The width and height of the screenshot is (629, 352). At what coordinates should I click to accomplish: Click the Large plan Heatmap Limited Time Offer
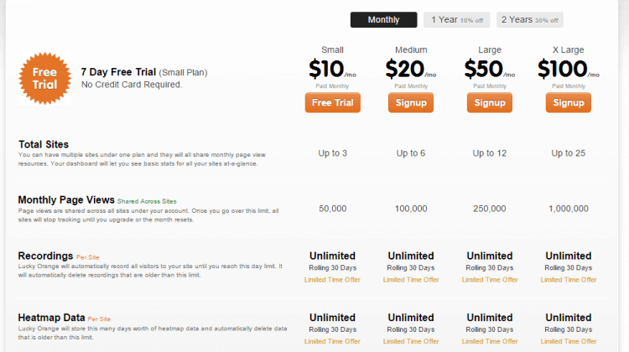[490, 342]
